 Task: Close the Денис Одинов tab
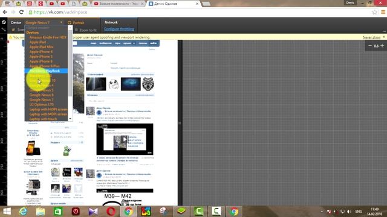tap(197, 4)
